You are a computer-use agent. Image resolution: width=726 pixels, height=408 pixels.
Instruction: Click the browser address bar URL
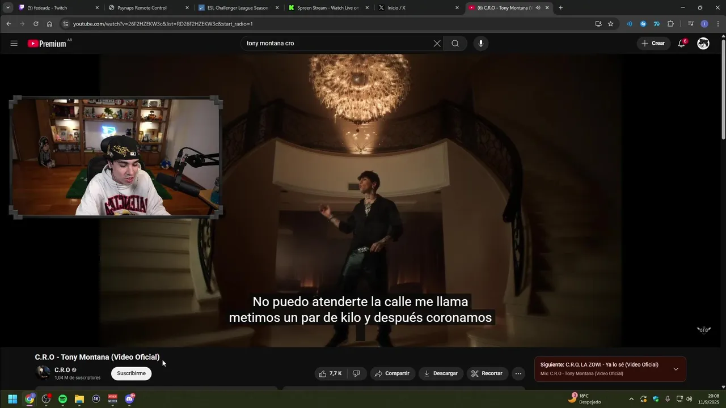tap(163, 24)
